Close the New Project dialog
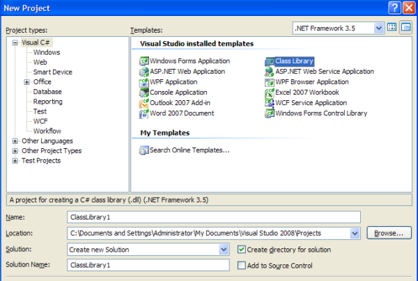 (409, 8)
